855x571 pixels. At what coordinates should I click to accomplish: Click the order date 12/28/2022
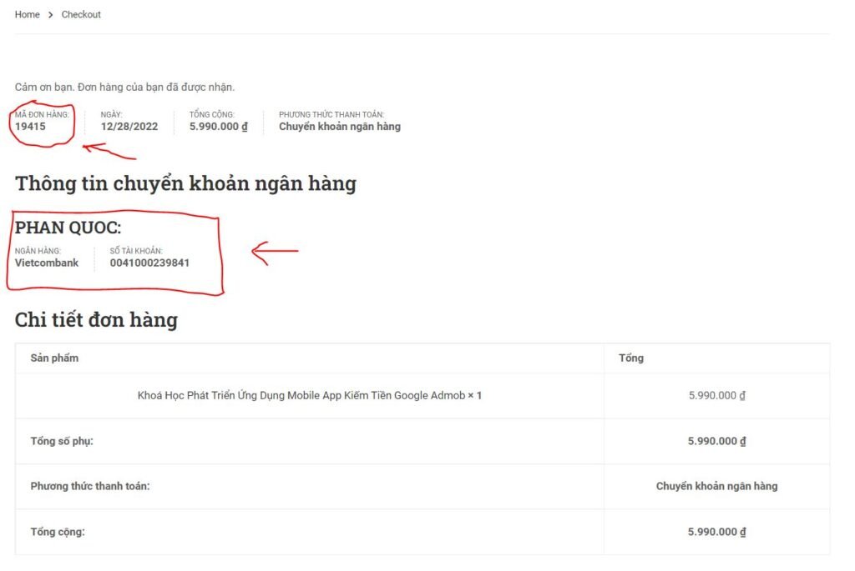tap(129, 127)
